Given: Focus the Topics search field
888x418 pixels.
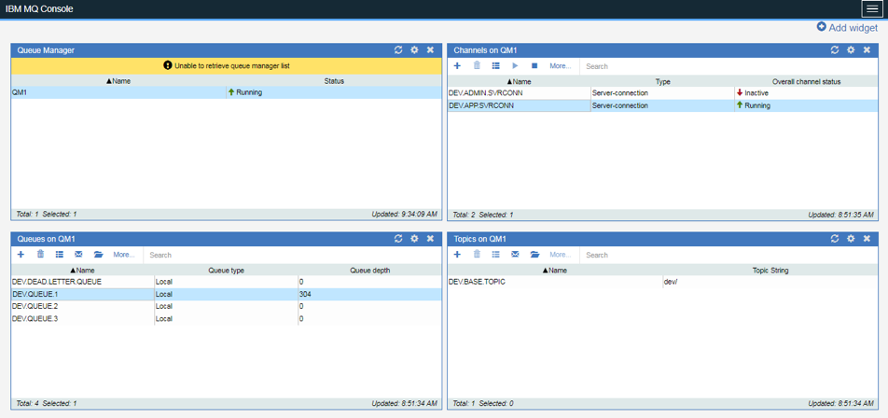Looking at the screenshot, I should pyautogui.click(x=728, y=255).
